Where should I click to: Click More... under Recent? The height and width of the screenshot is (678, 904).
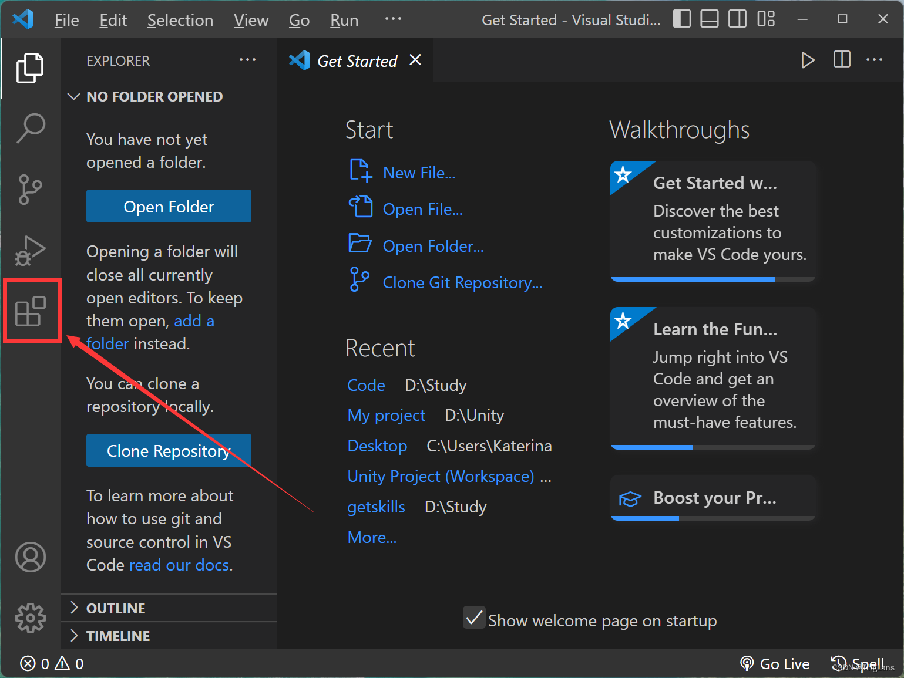(x=372, y=537)
